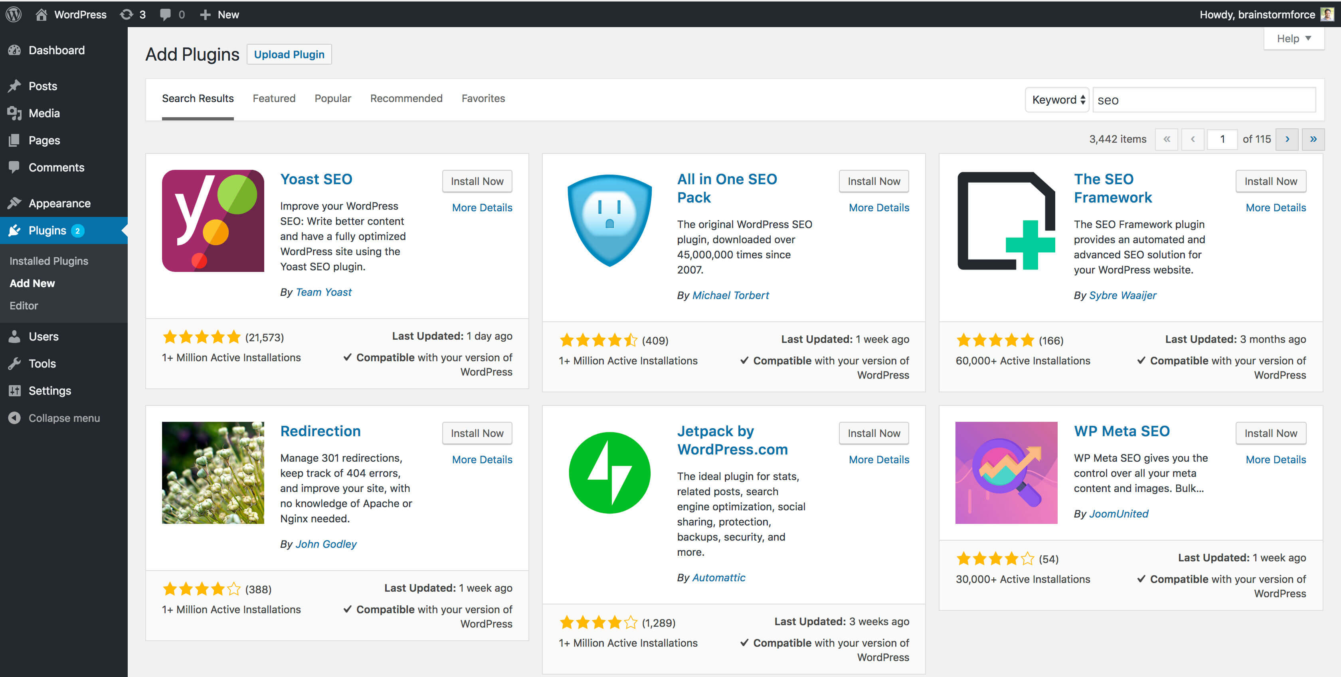Screen dimensions: 1341x677
Task: Open Settings from the sidebar
Action: click(x=49, y=390)
